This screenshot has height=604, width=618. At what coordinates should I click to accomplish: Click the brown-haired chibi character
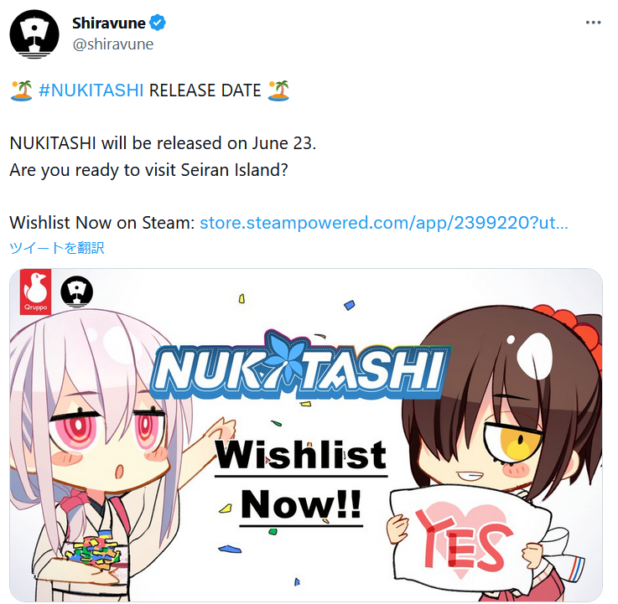coord(503,453)
